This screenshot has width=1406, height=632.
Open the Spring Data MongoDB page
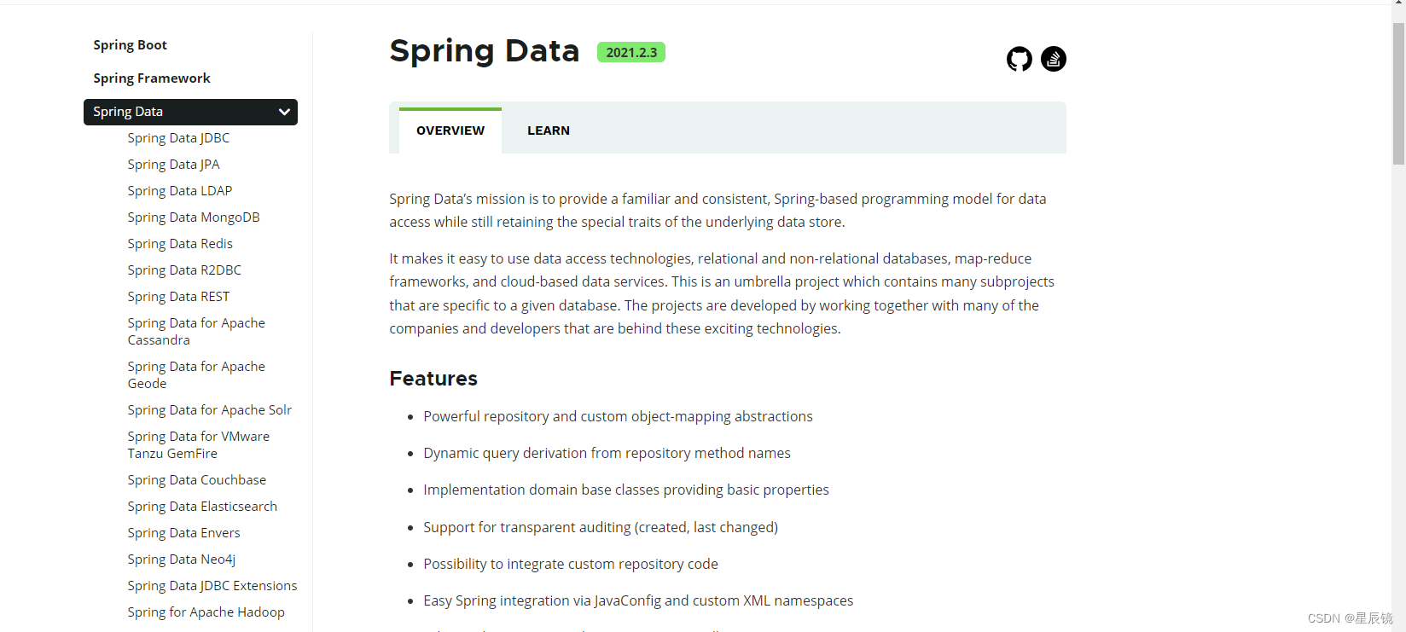[x=194, y=217]
